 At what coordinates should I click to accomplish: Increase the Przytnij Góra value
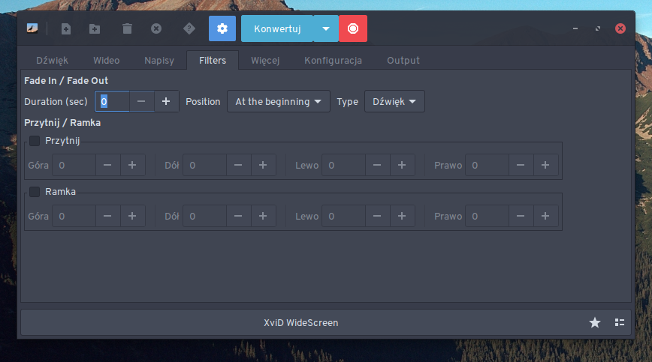click(x=132, y=165)
